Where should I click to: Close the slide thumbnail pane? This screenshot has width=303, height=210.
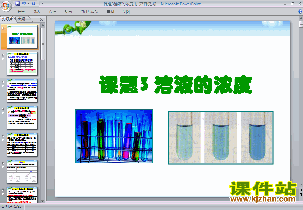tap(41, 19)
